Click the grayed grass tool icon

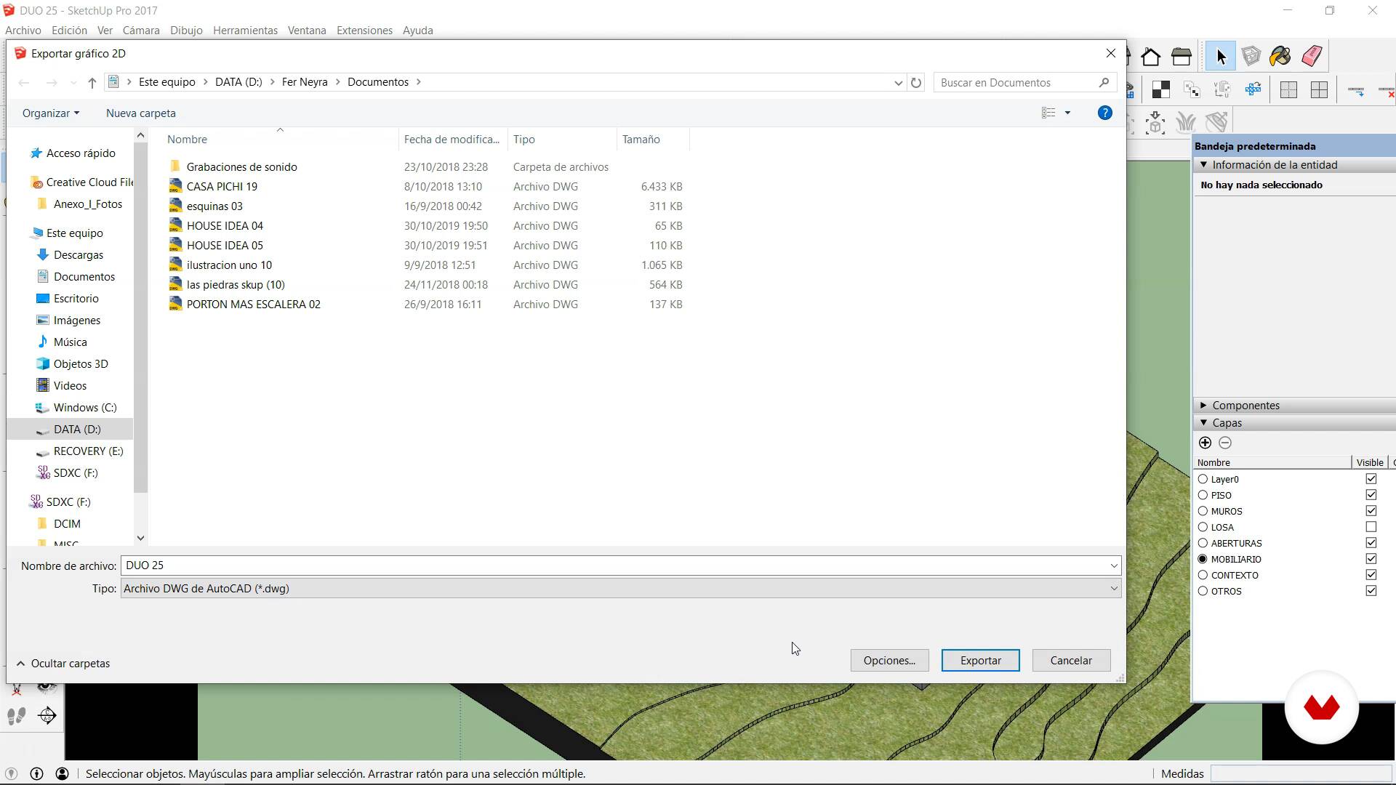(x=1186, y=123)
